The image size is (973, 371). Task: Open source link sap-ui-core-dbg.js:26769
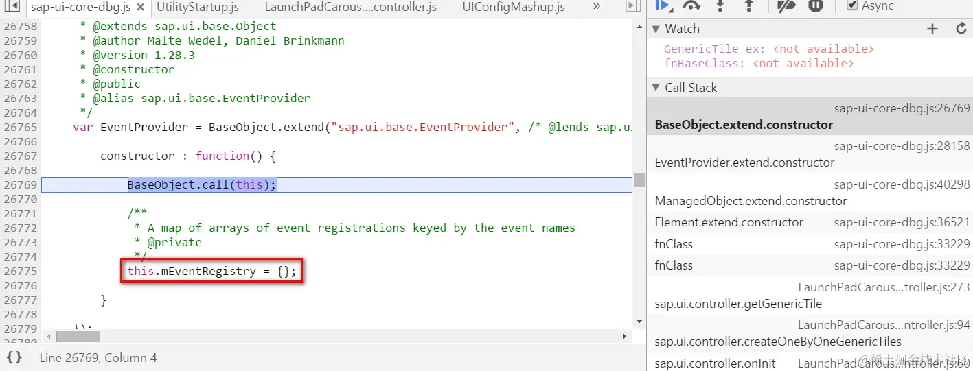(x=902, y=108)
